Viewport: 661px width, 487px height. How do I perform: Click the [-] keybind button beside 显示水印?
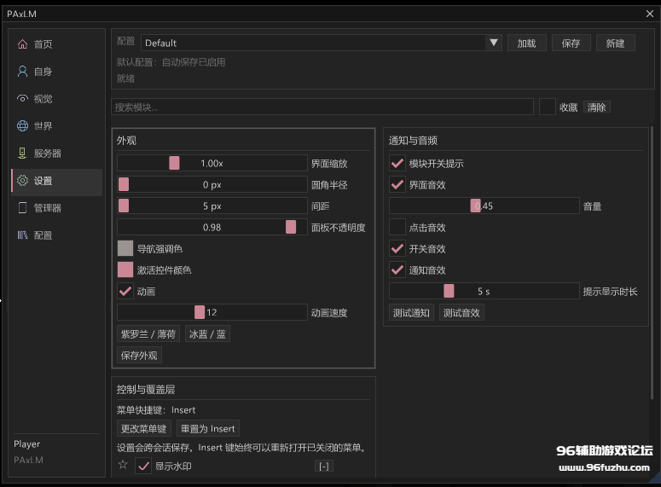(324, 466)
